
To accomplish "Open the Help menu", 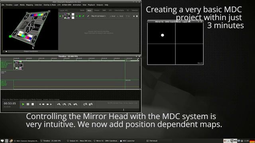I will pyautogui.click(x=106, y=5).
